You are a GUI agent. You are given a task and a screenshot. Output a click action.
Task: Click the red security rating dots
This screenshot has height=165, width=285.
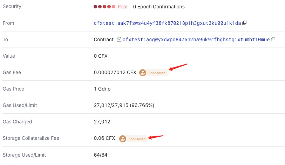tap(104, 7)
